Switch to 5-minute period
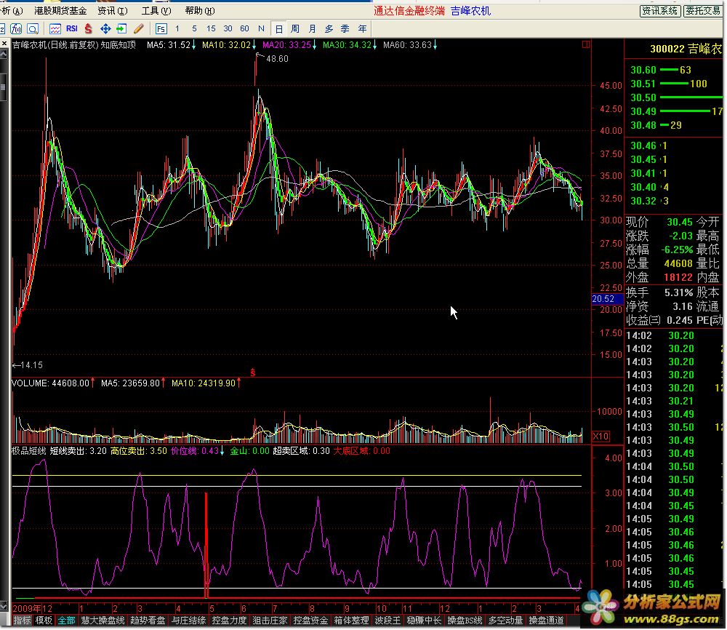Screen dimensions: 727x630 click(x=194, y=29)
